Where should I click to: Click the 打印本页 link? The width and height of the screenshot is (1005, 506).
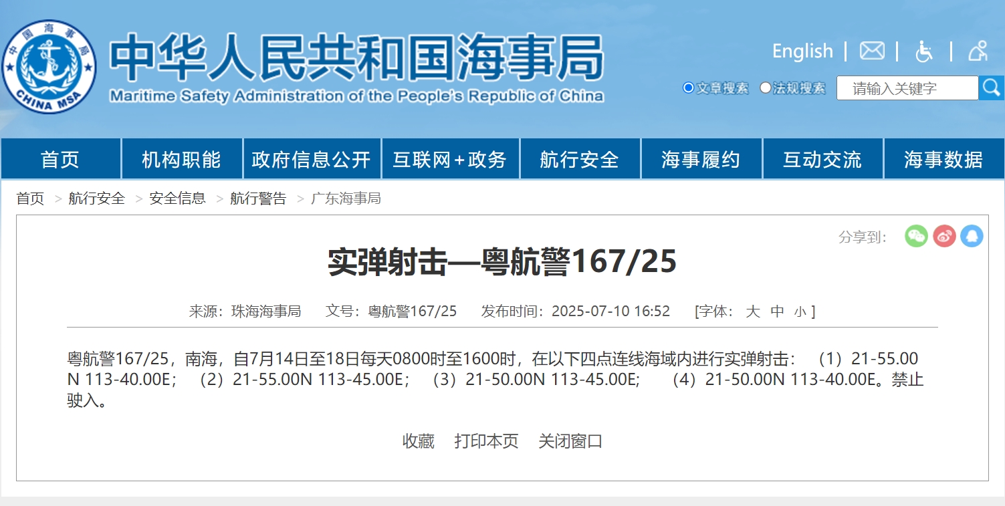(486, 441)
